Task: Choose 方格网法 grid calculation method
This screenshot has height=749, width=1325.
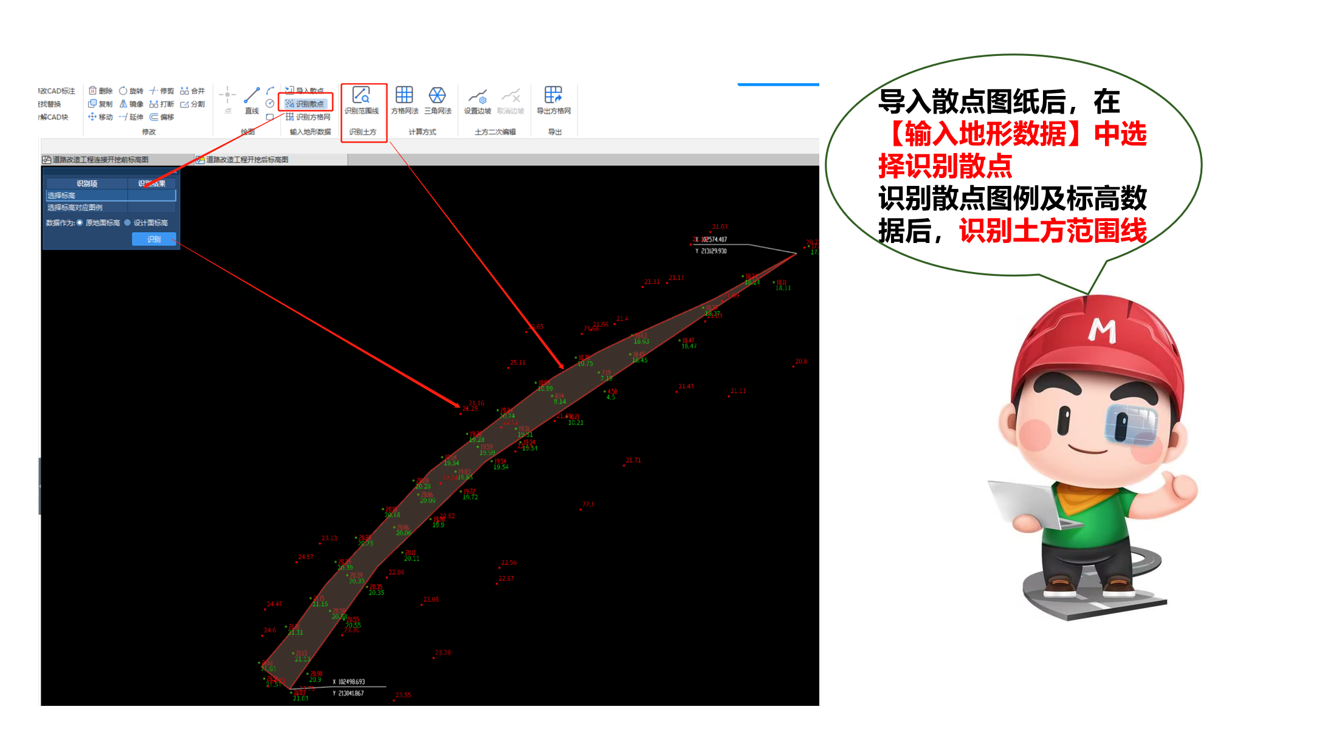Action: 404,100
